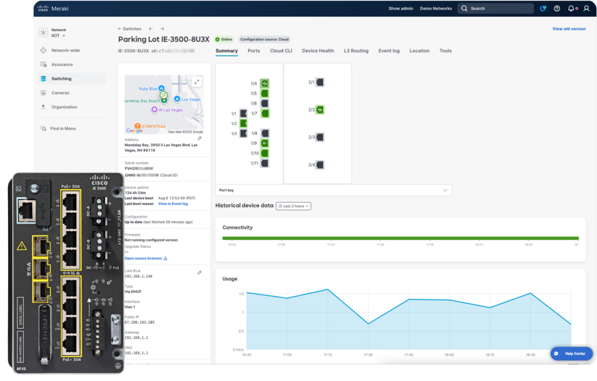Open the Last 2 hours time range dropdown
The width and height of the screenshot is (597, 381).
point(293,206)
